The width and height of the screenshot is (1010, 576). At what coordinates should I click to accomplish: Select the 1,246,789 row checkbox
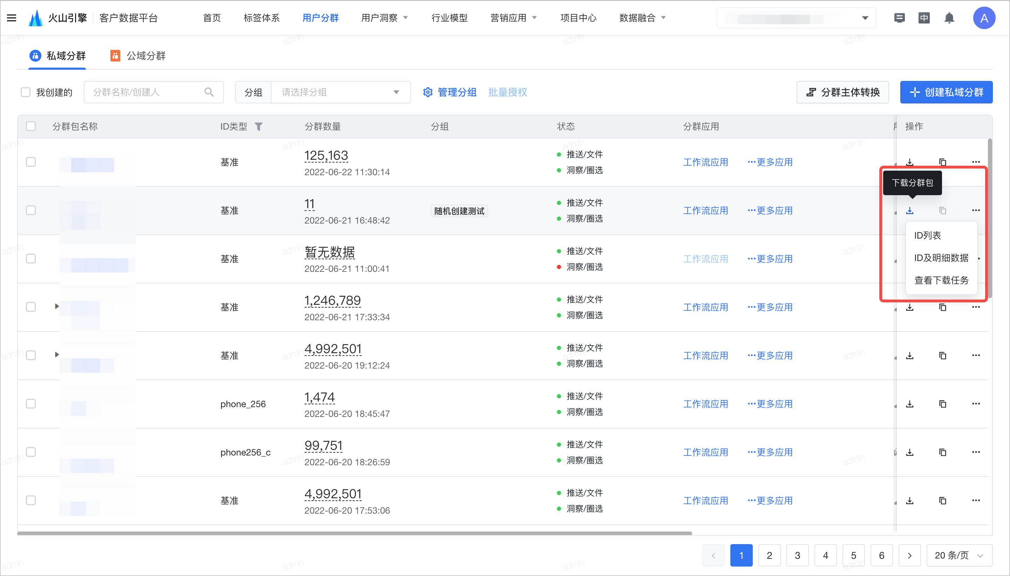[x=31, y=307]
